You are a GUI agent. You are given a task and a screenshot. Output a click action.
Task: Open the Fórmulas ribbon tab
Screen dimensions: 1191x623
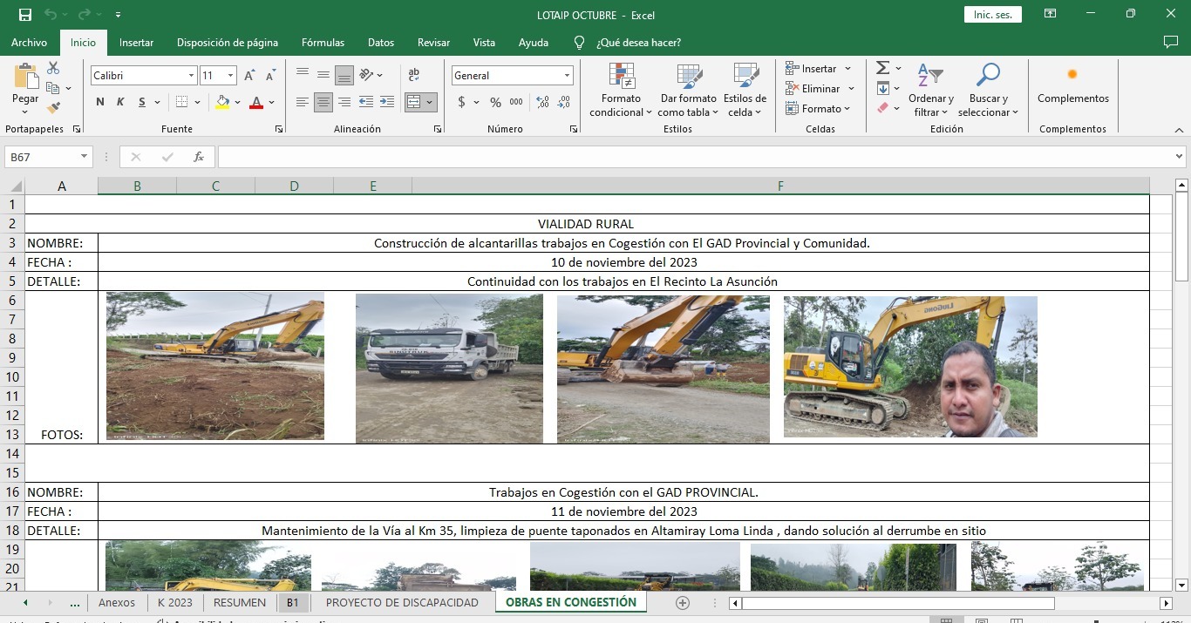323,42
